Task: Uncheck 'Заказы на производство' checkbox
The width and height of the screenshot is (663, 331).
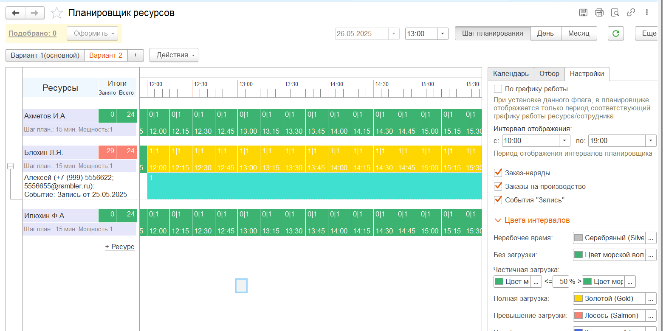Action: (x=498, y=186)
